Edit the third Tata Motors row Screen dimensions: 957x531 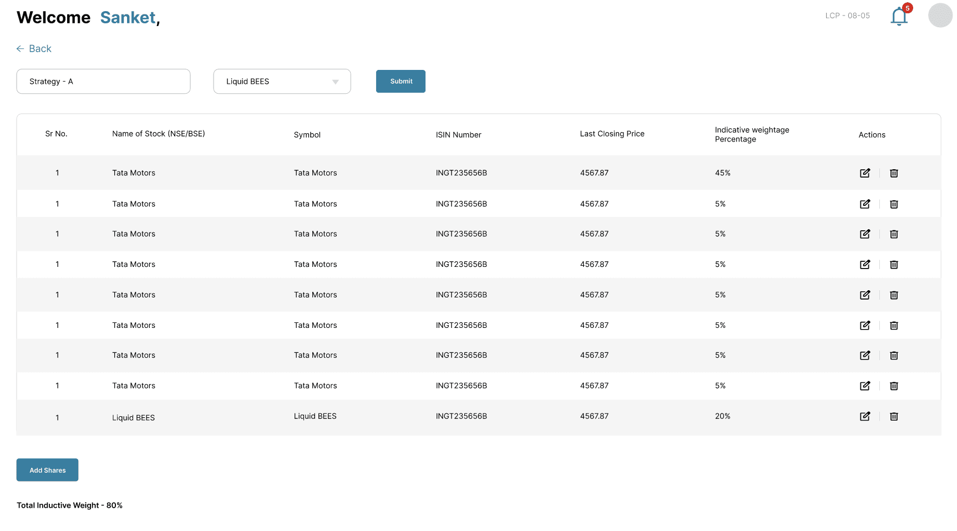[865, 234]
